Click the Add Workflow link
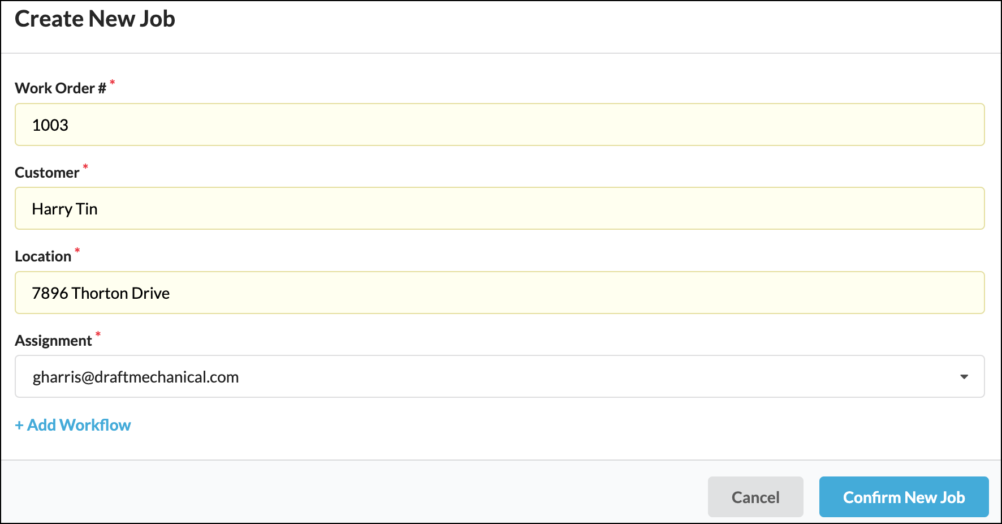1002x524 pixels. click(79, 425)
